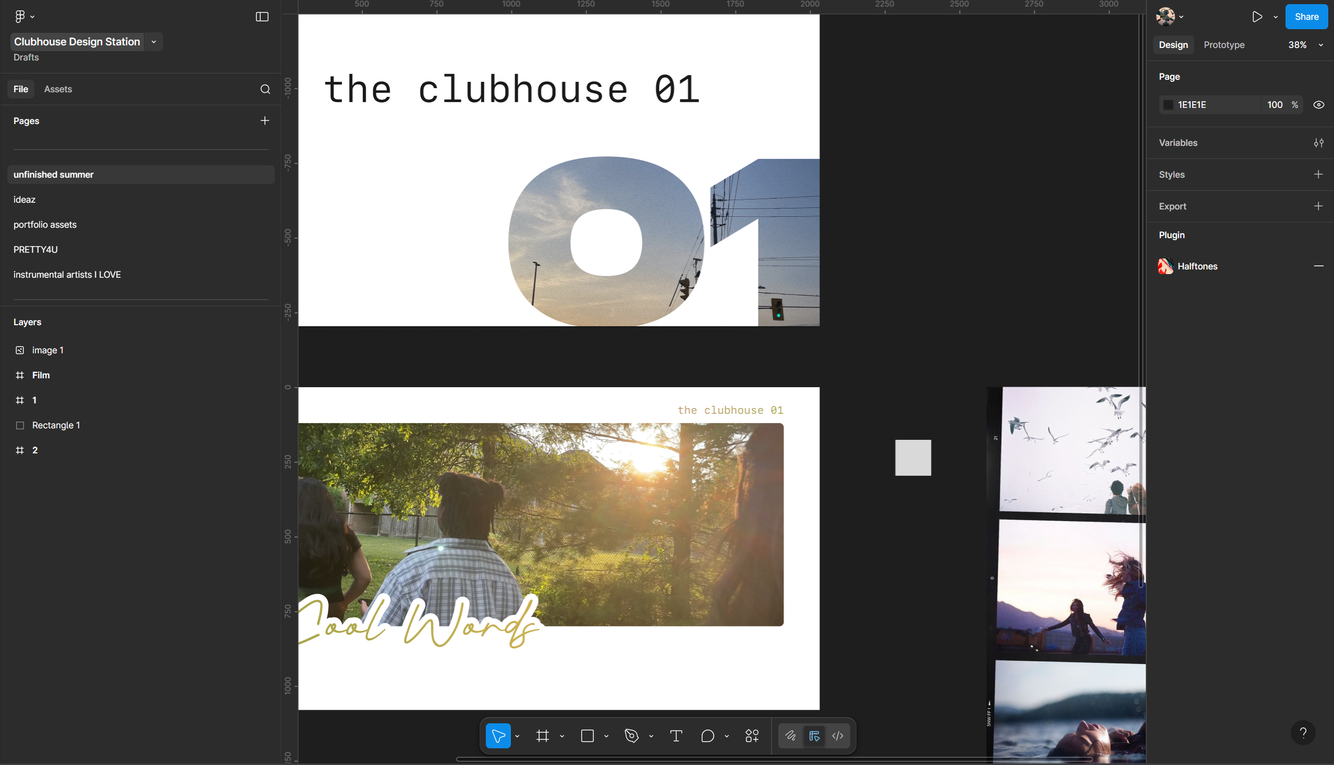Open the Actions components tool

click(x=752, y=736)
